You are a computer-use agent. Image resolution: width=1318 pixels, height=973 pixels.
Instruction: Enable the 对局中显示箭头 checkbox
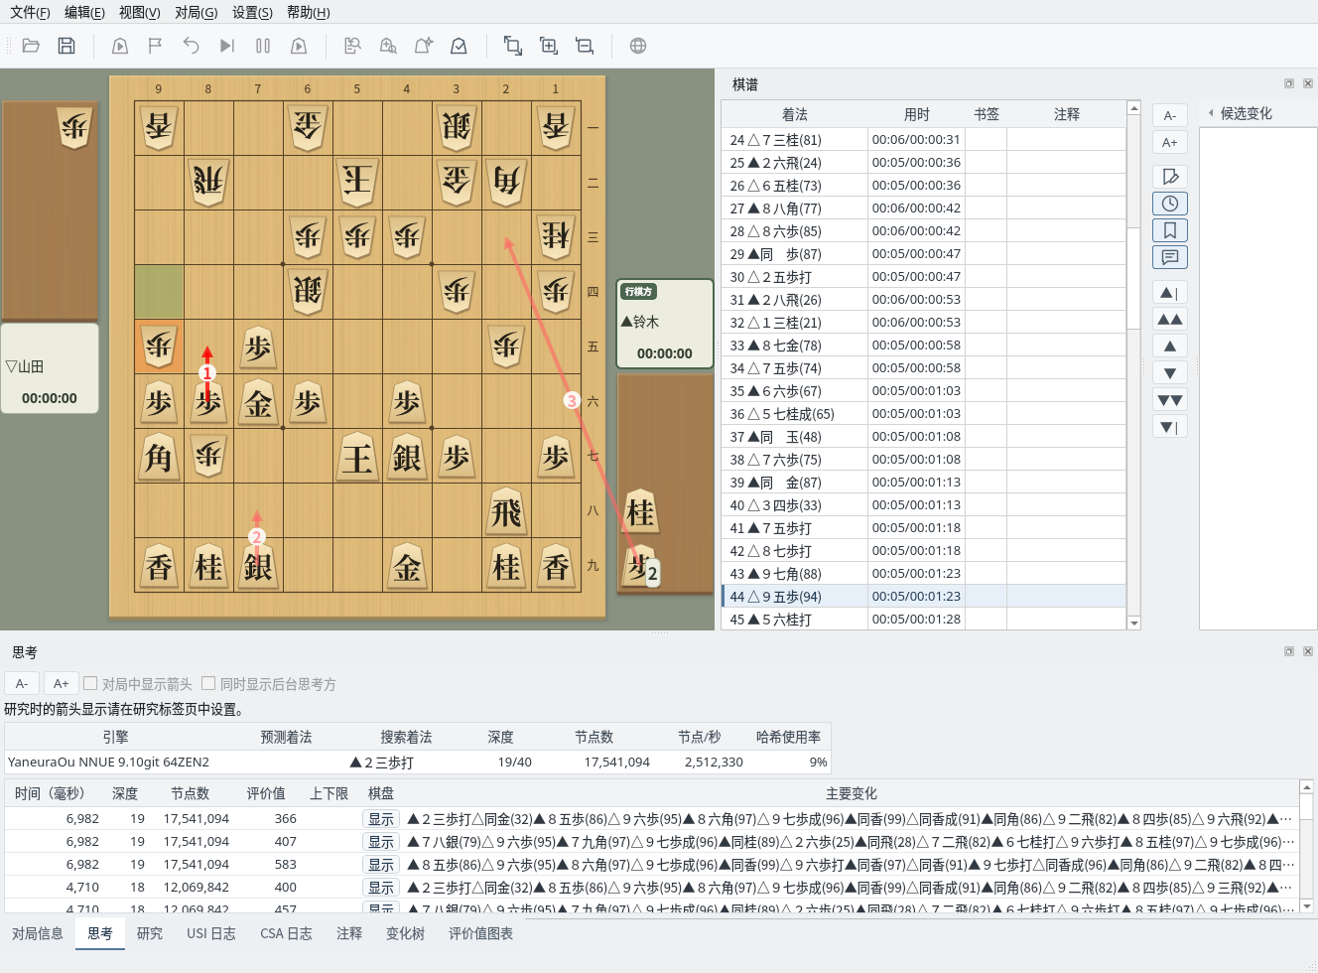90,683
